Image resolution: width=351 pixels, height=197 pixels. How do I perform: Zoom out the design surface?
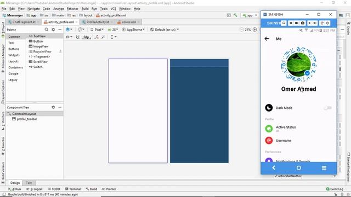point(241,30)
